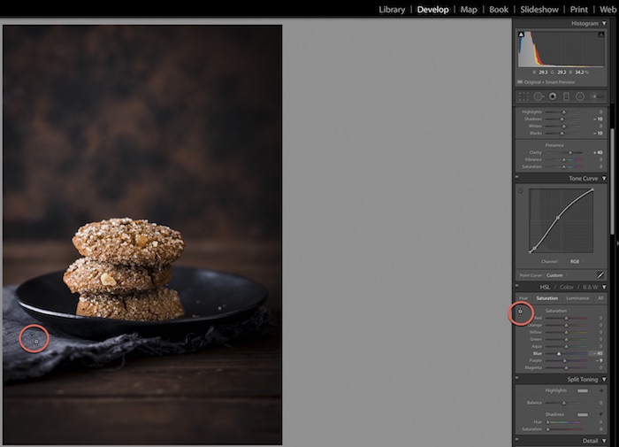This screenshot has height=447, width=619.
Task: Click the Vibrance slider handle
Action: pyautogui.click(x=564, y=159)
